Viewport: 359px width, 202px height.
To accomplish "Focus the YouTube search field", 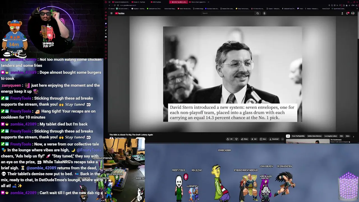I will pyautogui.click(x=228, y=13).
